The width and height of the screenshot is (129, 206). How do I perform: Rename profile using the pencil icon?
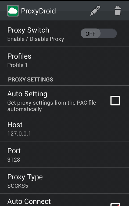coord(95,11)
